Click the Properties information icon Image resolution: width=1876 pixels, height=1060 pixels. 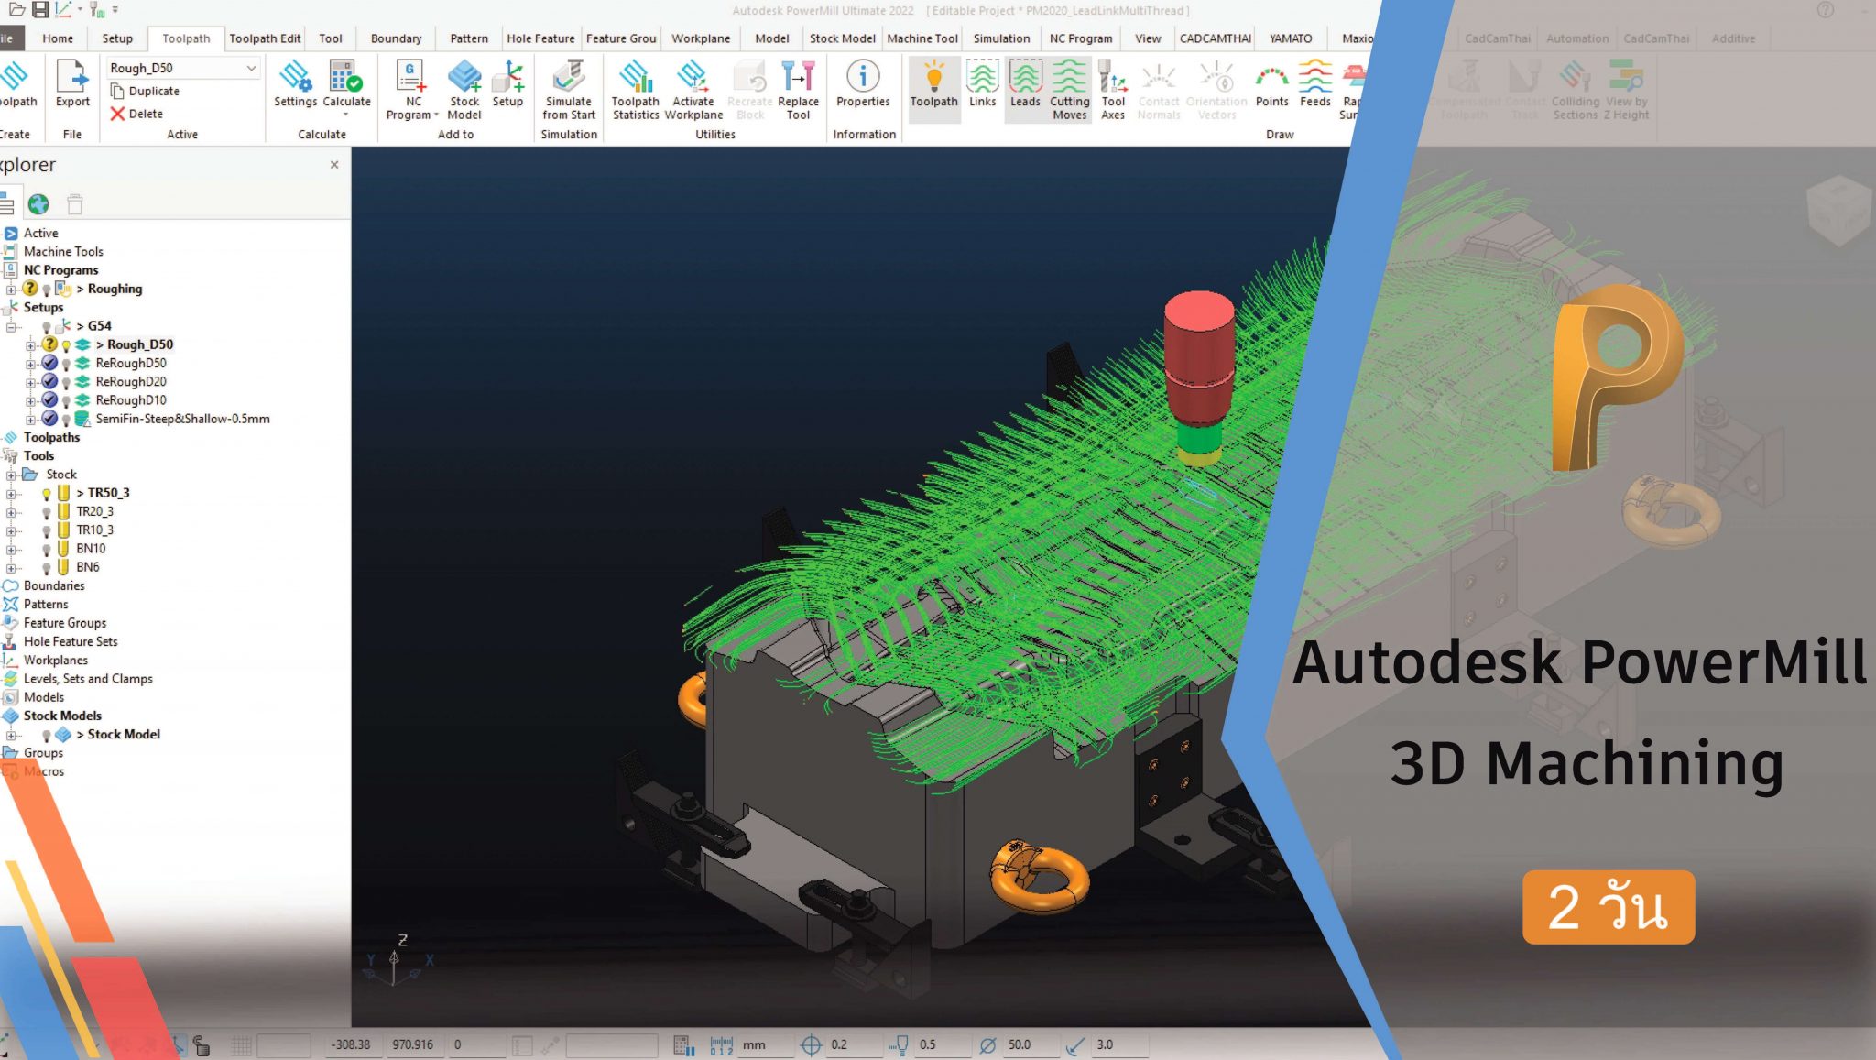pyautogui.click(x=862, y=89)
